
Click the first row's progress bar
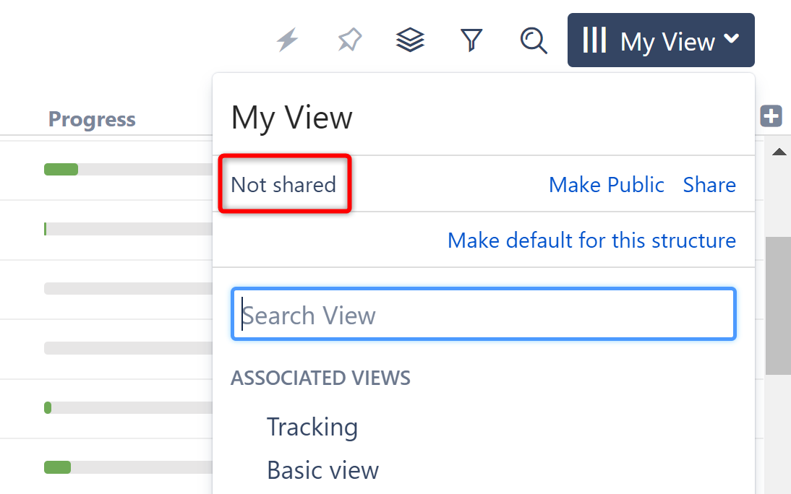(x=128, y=170)
